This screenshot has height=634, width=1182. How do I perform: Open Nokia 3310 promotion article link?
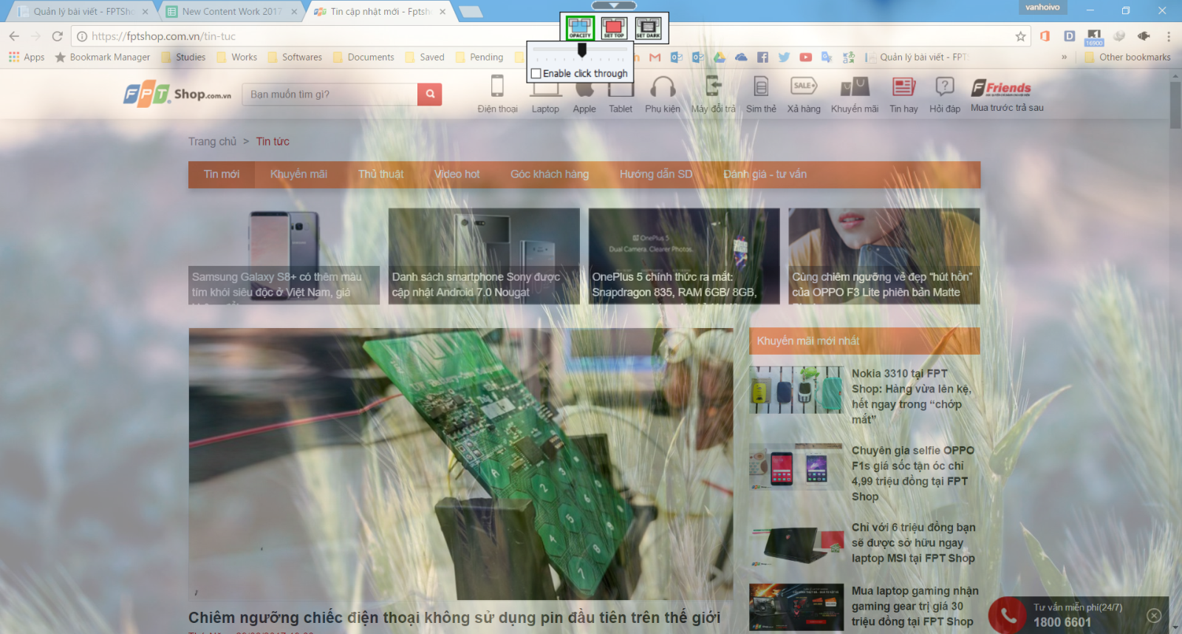[912, 396]
